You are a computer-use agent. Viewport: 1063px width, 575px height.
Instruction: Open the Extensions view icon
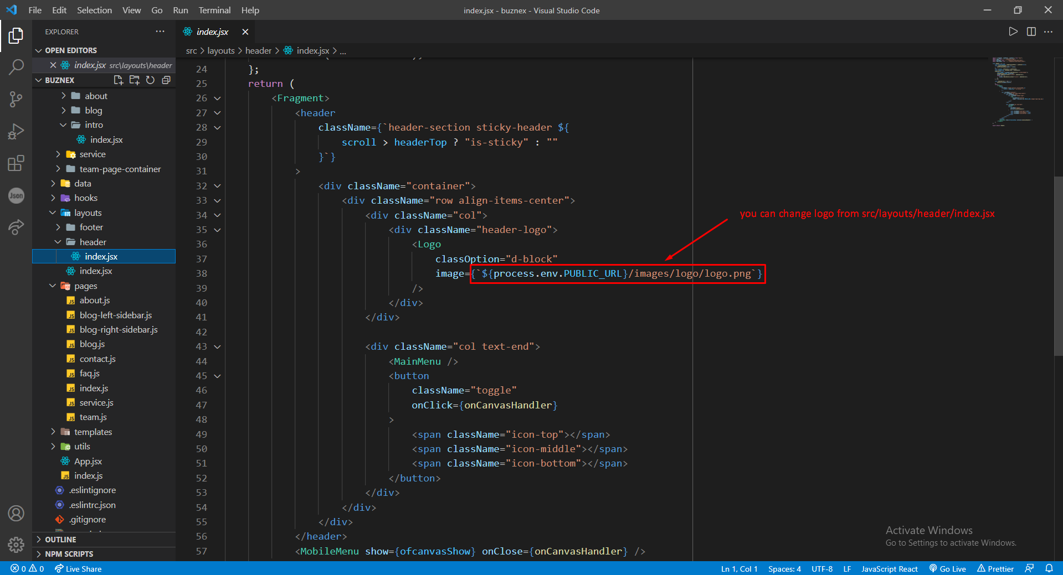tap(16, 163)
